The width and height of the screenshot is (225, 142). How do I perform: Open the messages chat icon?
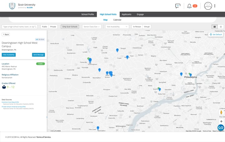[178, 6]
